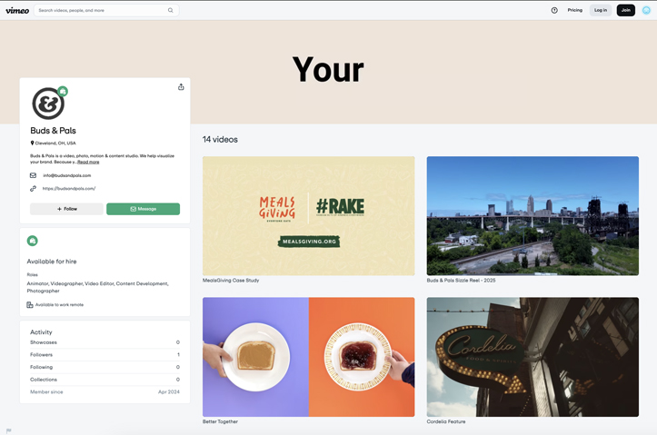Click the search magnifier icon
Viewport: 657px width, 435px height.
pos(171,11)
